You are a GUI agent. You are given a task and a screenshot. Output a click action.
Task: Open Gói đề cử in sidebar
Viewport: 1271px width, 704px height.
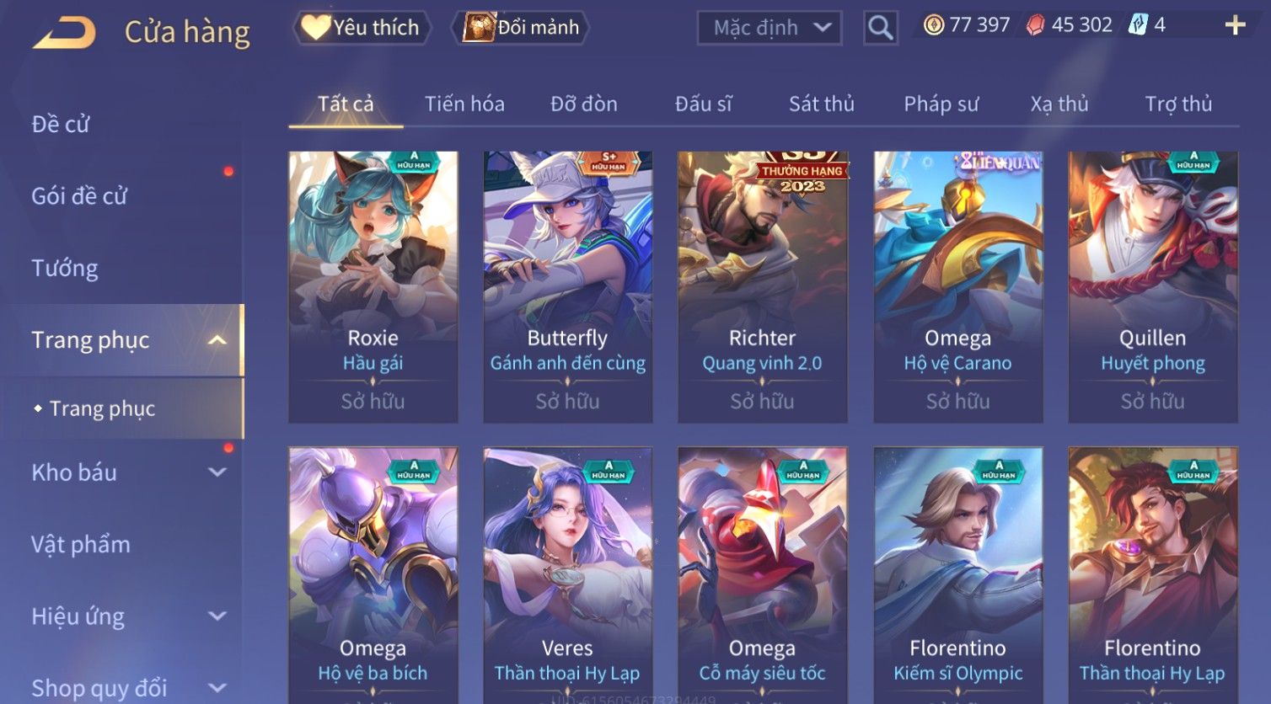tap(79, 196)
